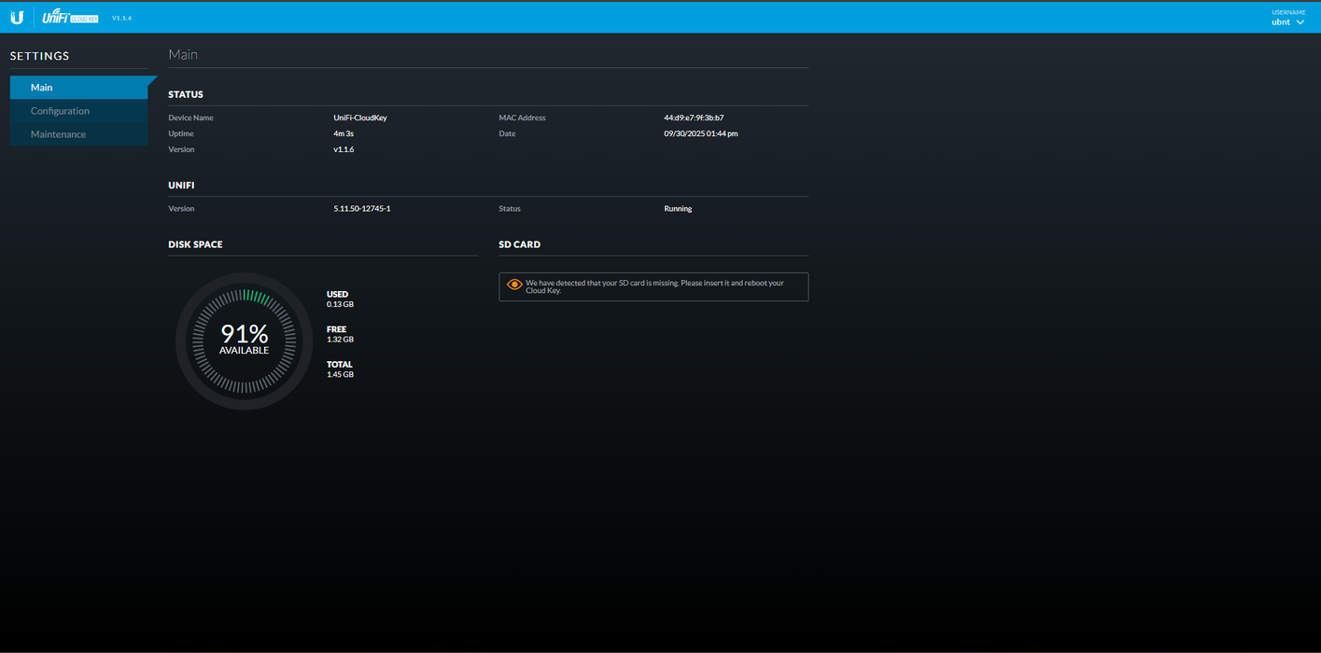Select the device name UniFi-CloudKey value
This screenshot has width=1321, height=653.
[x=360, y=118]
